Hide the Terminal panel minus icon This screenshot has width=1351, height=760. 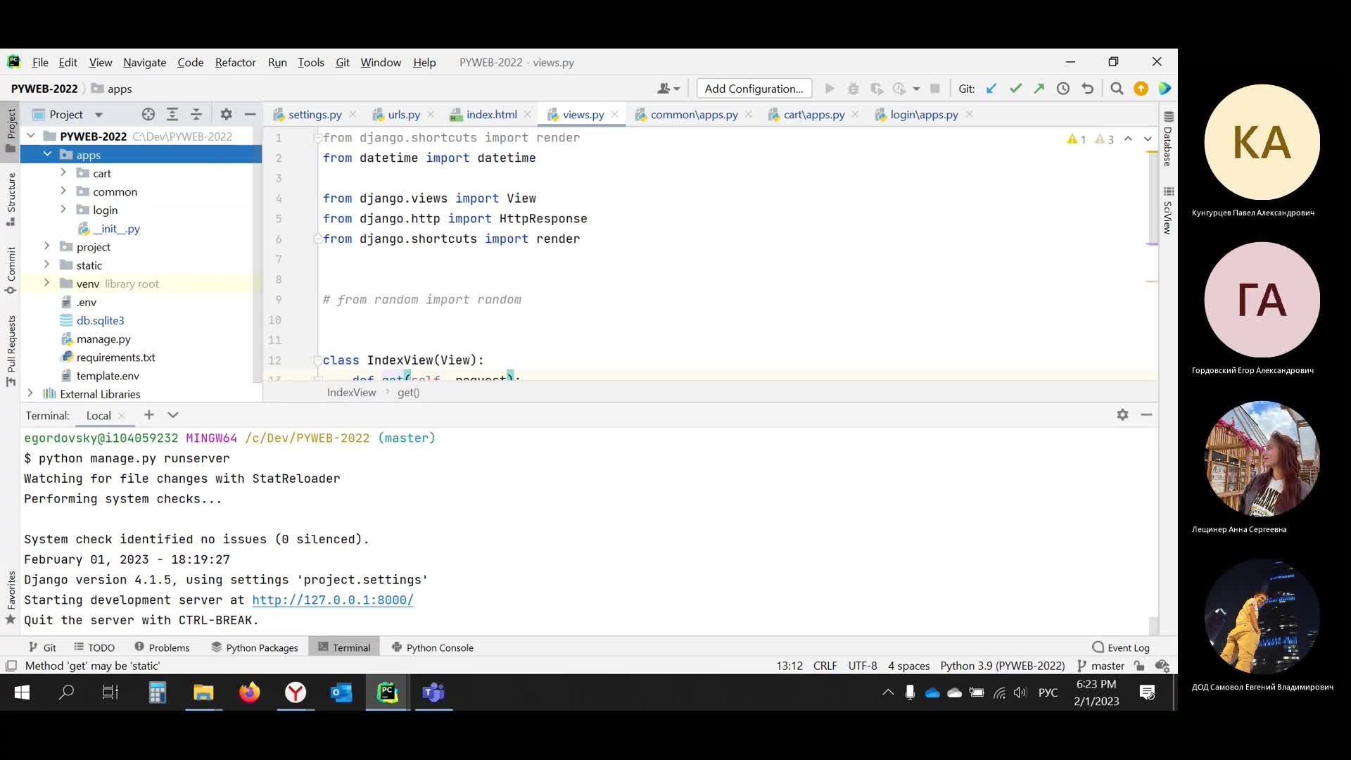[x=1146, y=415]
